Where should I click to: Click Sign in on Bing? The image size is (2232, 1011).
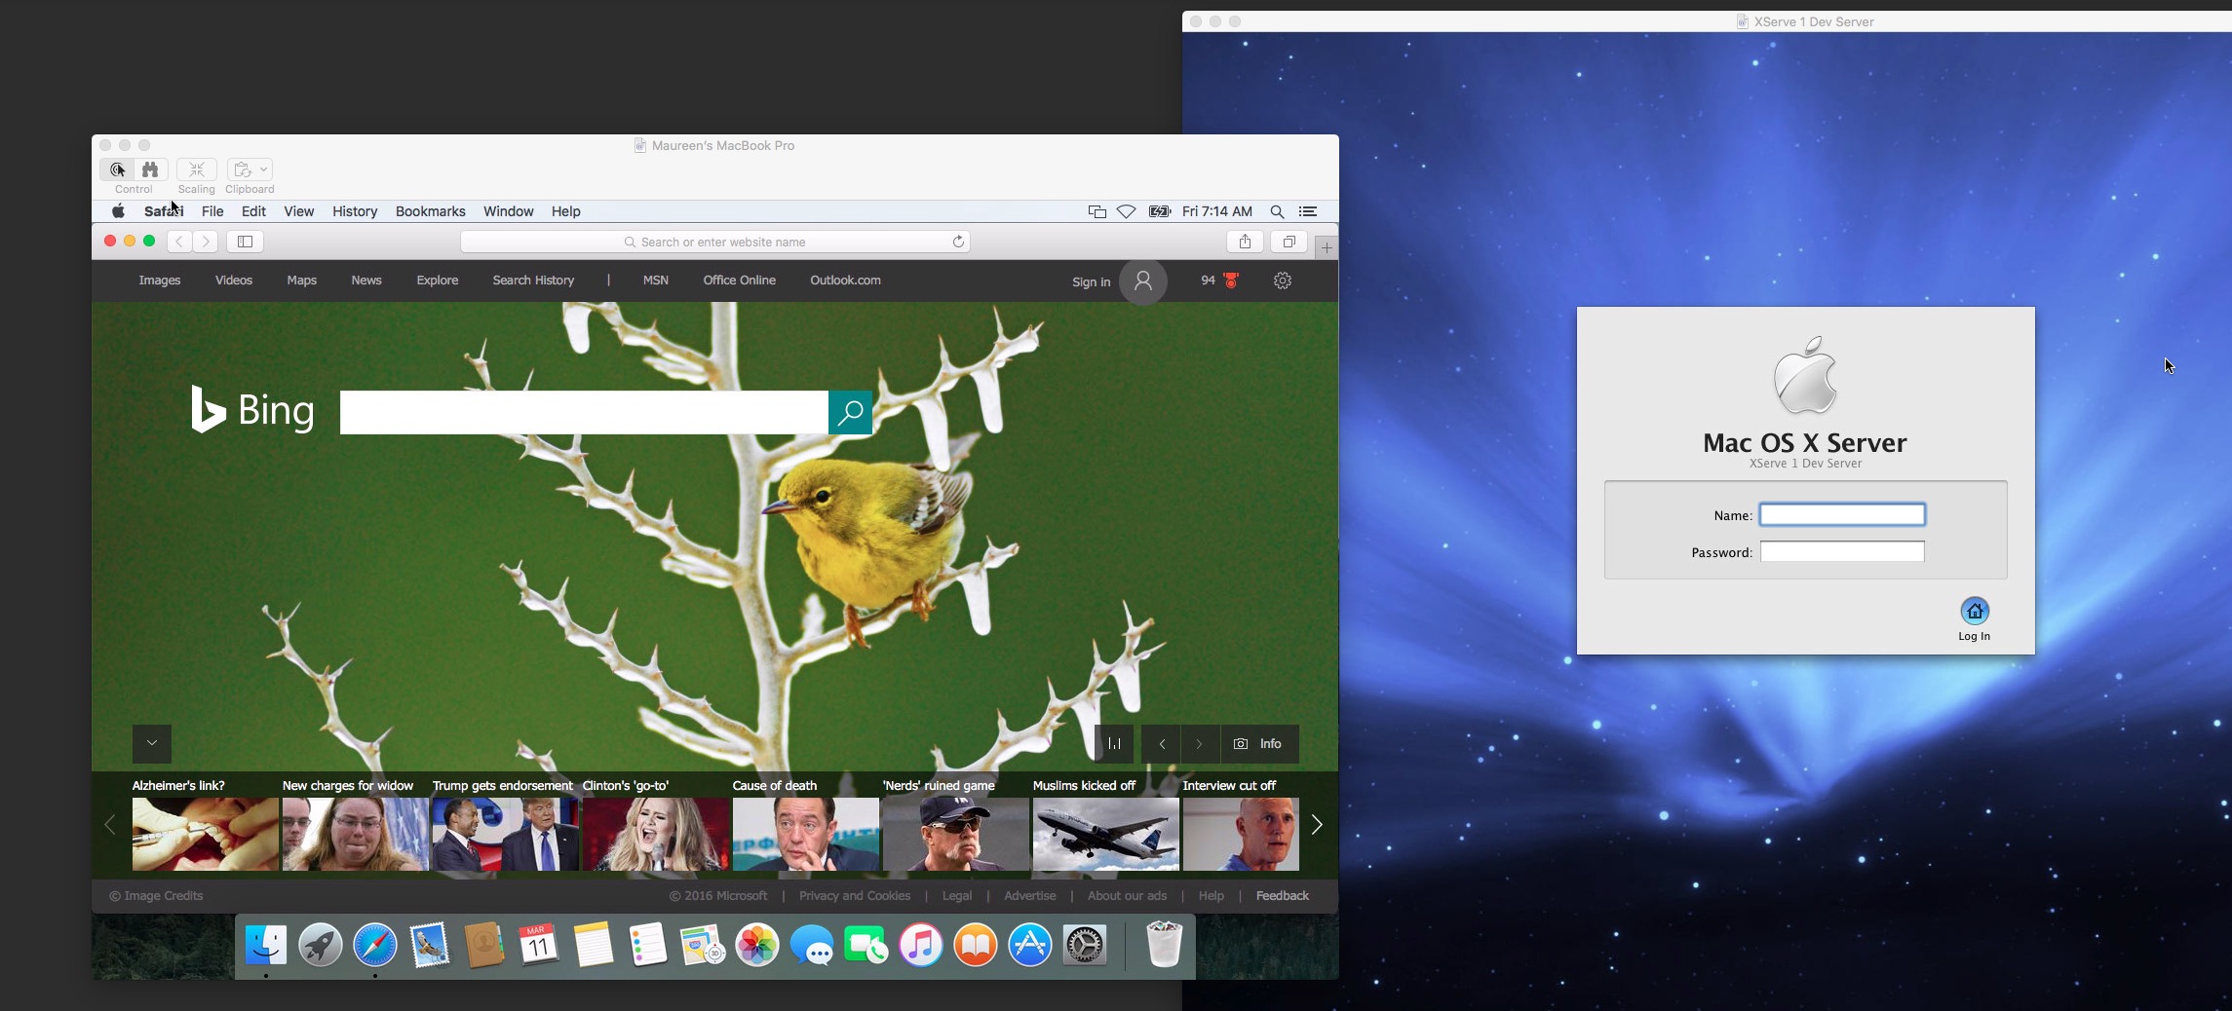pos(1091,282)
